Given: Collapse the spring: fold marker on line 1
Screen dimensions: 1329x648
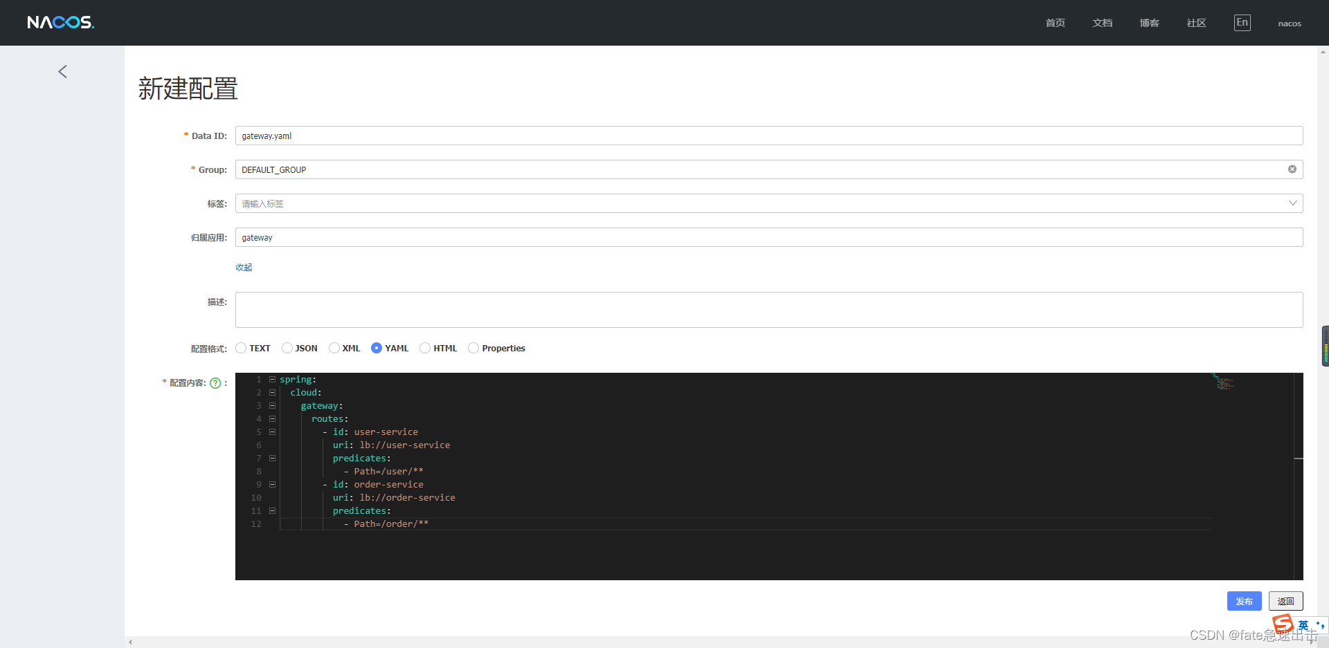Looking at the screenshot, I should [273, 380].
